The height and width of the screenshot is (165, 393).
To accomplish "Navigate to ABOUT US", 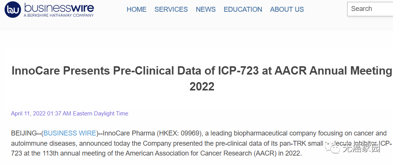I will click(287, 9).
